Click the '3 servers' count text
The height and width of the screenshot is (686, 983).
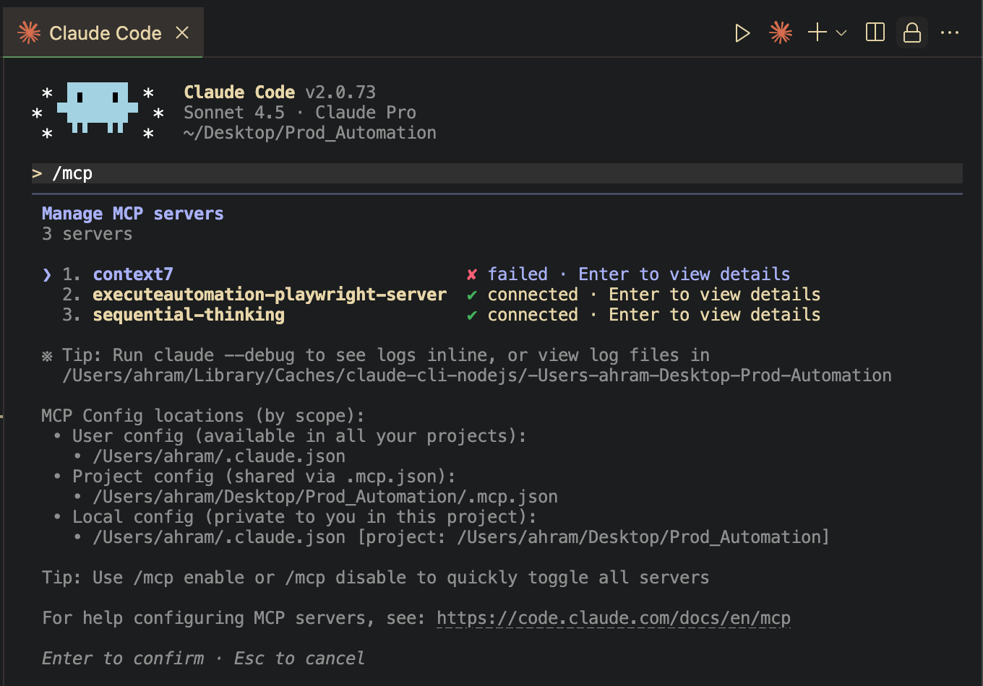pyautogui.click(x=87, y=234)
